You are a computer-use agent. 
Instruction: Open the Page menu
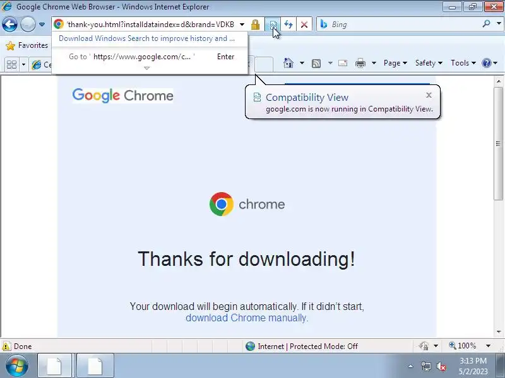pyautogui.click(x=395, y=63)
